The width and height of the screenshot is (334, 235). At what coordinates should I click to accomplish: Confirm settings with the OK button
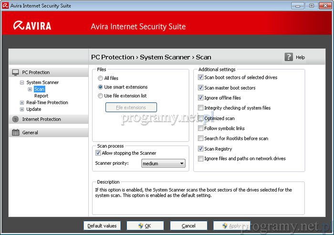click(145, 225)
